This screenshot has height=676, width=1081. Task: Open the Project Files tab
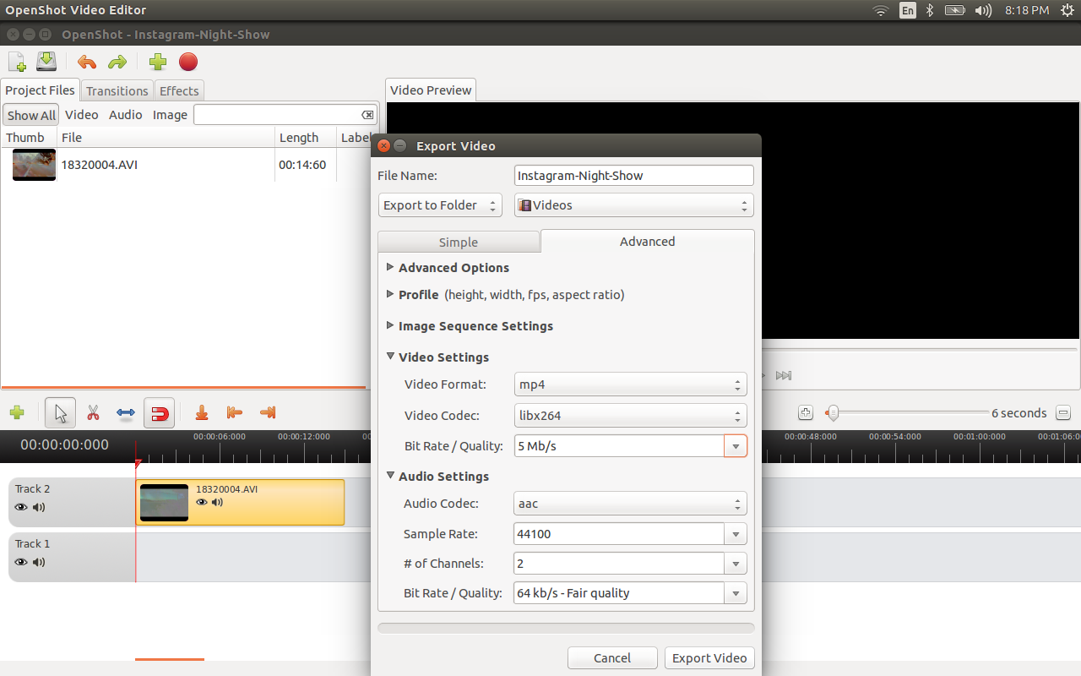click(40, 90)
